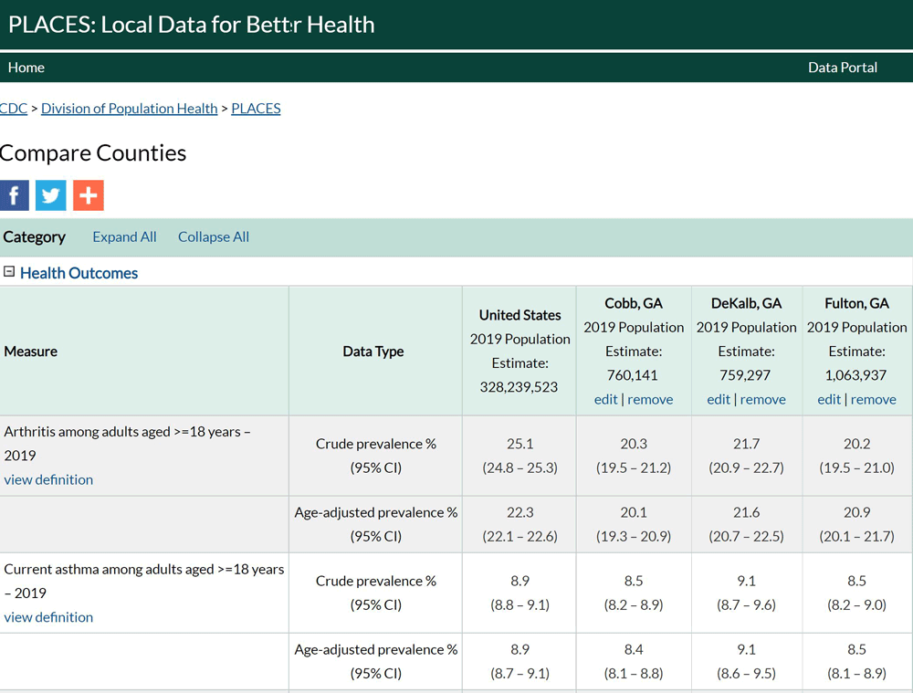View definition for the Current asthma measure

pos(48,617)
